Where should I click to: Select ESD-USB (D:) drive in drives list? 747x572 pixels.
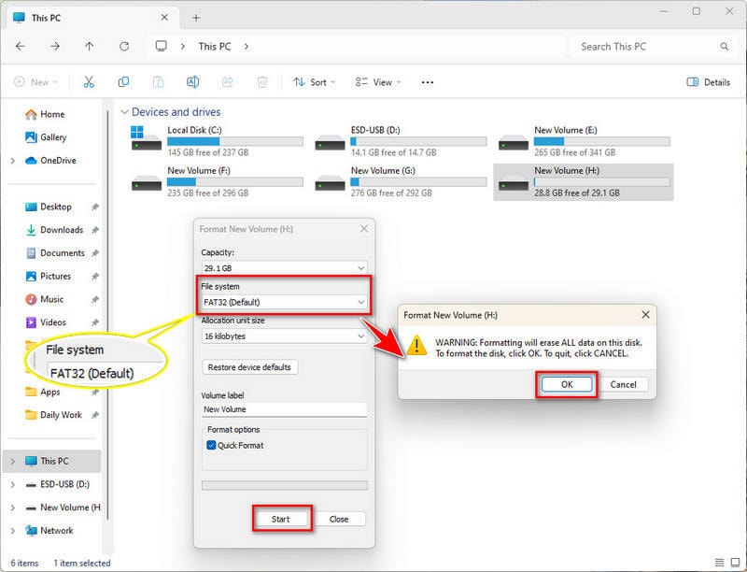[401, 140]
